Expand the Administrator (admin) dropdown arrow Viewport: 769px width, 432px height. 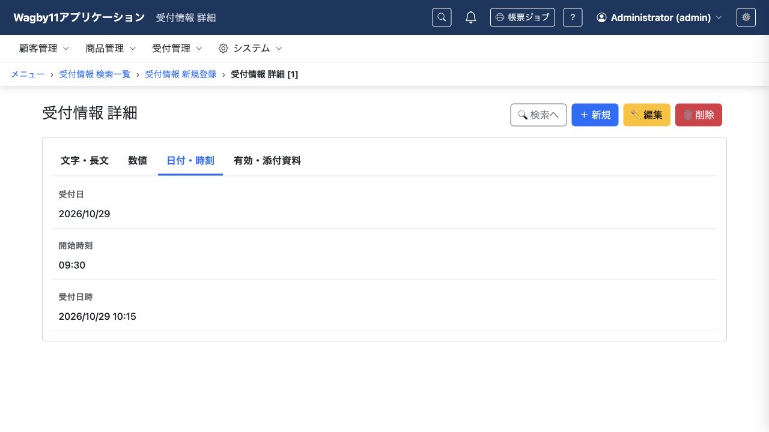click(719, 18)
